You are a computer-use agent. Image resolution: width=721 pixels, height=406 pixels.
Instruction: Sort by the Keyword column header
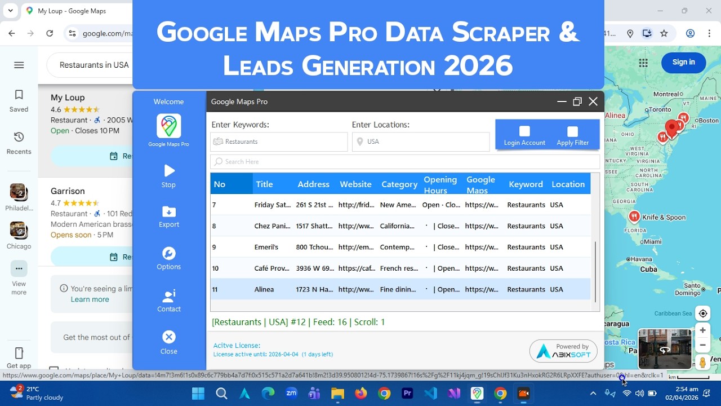[x=526, y=184]
